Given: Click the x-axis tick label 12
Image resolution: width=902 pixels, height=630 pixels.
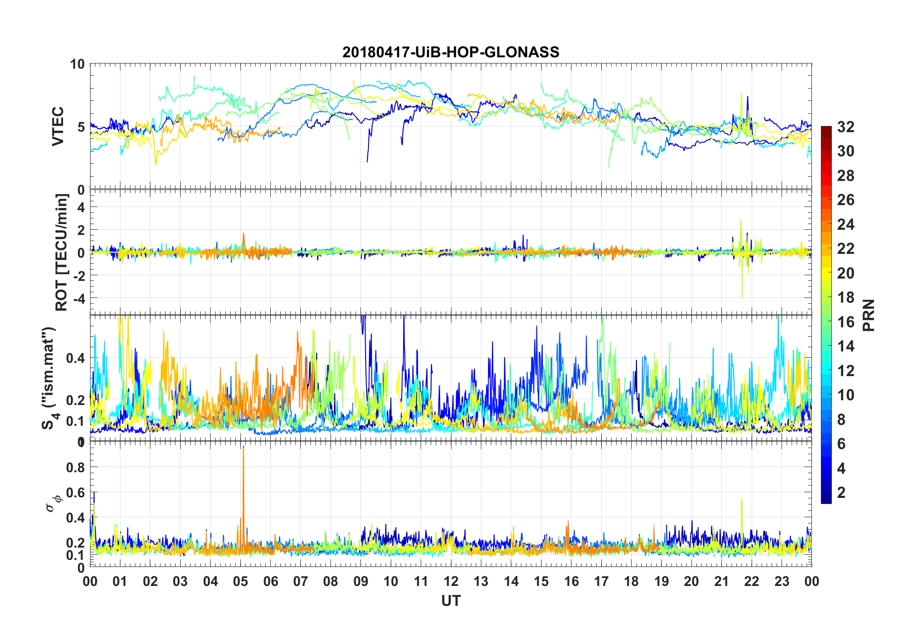Looking at the screenshot, I should click(x=451, y=581).
